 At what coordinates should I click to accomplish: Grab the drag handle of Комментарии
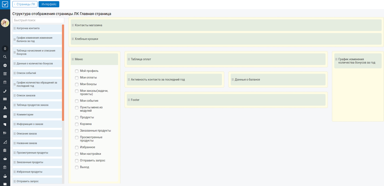pyautogui.click(x=15, y=114)
